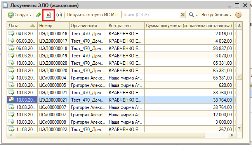Select cell ЦЭД00000022
Screen dimensions: 252x145
click(x=53, y=129)
